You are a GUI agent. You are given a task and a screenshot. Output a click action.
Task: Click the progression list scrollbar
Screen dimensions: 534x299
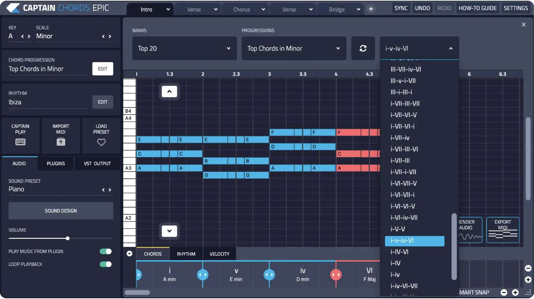(454, 246)
